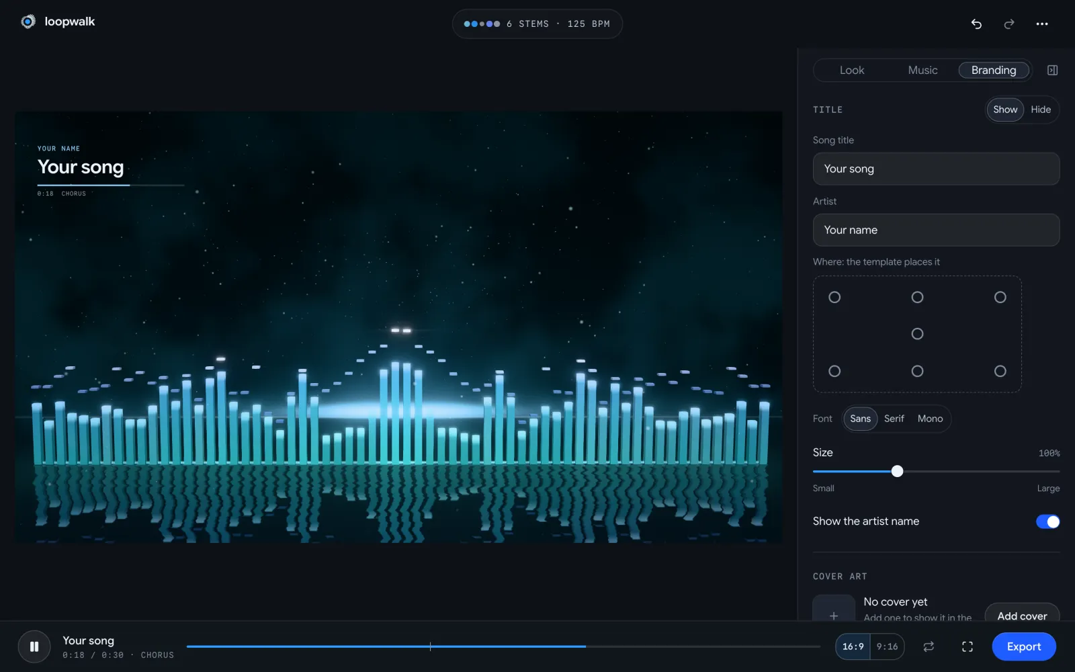Pause the song playback

coord(34,646)
